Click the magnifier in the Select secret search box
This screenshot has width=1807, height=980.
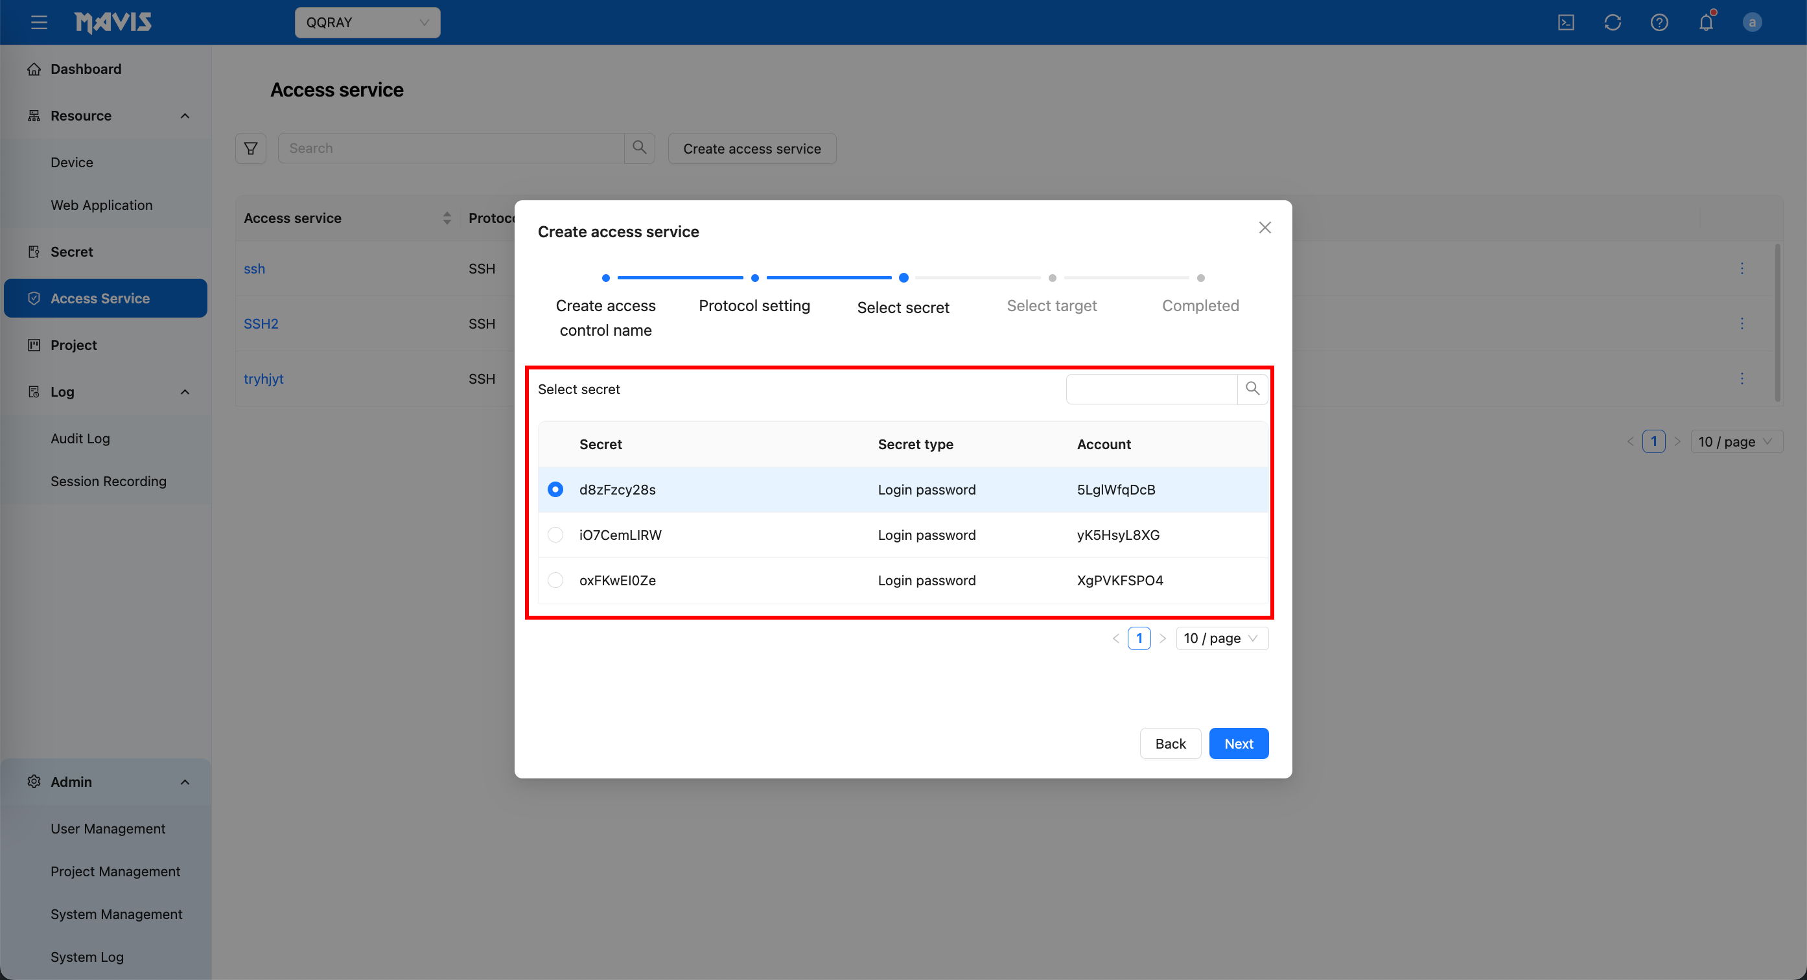point(1253,389)
